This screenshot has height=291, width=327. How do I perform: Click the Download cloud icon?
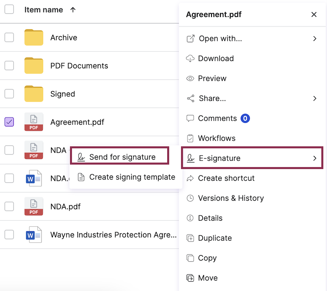(190, 59)
